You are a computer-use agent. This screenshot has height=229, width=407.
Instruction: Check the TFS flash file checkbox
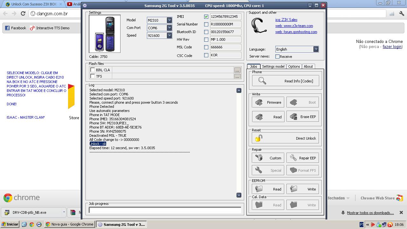93,76
